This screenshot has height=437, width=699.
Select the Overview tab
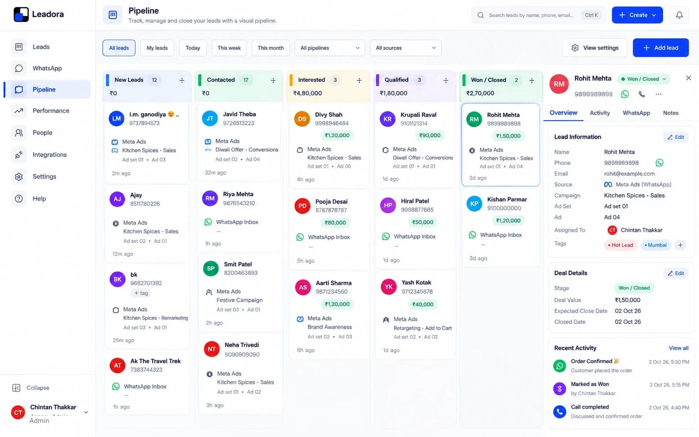tap(563, 113)
